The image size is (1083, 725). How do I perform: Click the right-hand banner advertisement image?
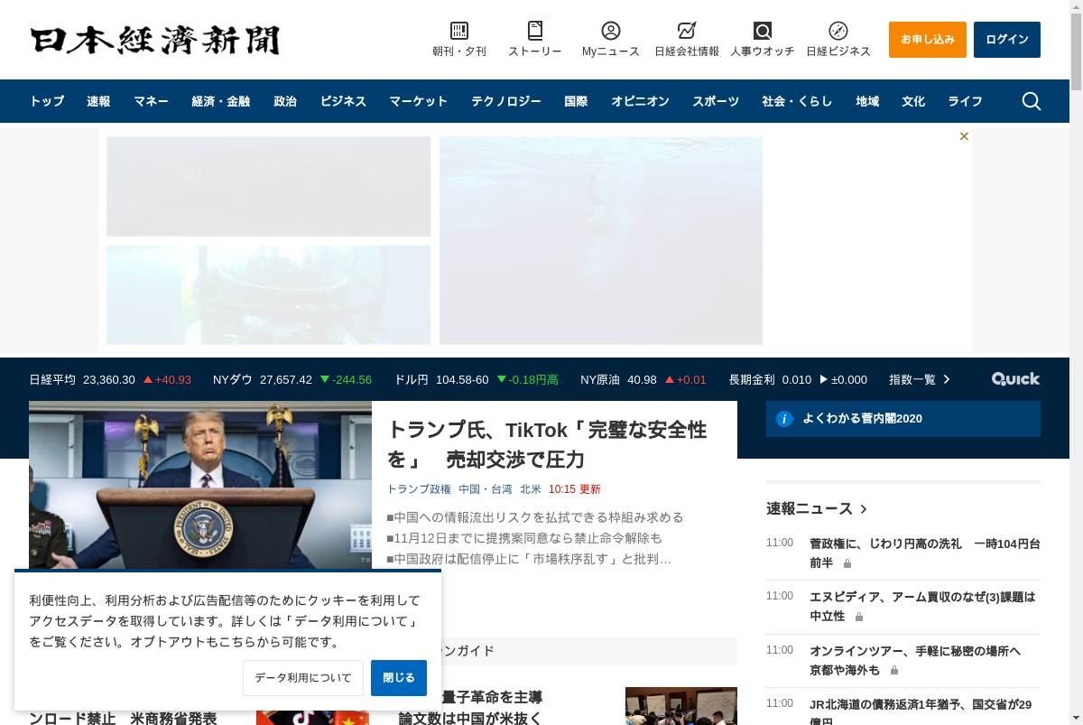[x=601, y=240]
